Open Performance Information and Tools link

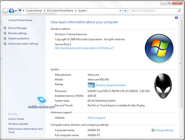(x=25, y=130)
